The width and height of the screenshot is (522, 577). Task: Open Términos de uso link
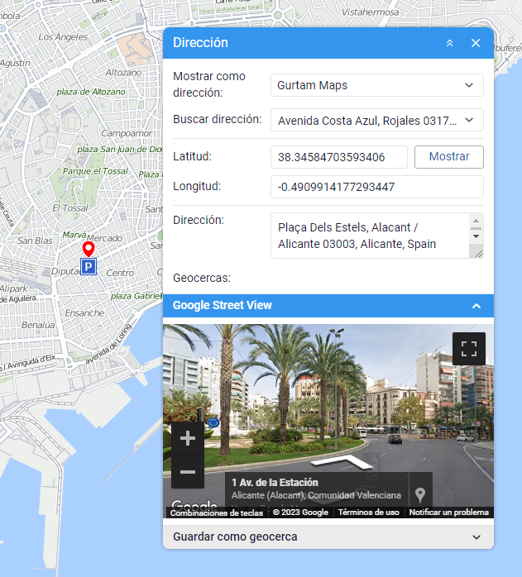click(368, 513)
